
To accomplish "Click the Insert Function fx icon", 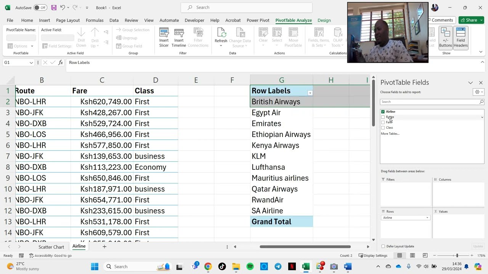I will [61, 62].
